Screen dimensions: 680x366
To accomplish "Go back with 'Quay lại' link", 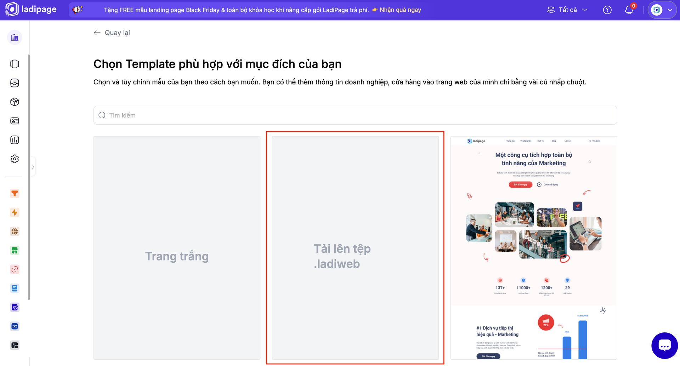I will (112, 33).
